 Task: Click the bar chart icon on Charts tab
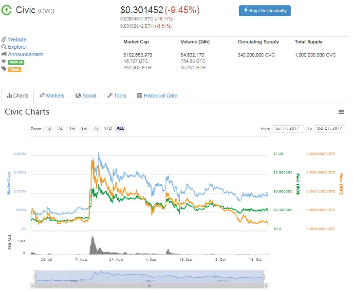click(9, 96)
